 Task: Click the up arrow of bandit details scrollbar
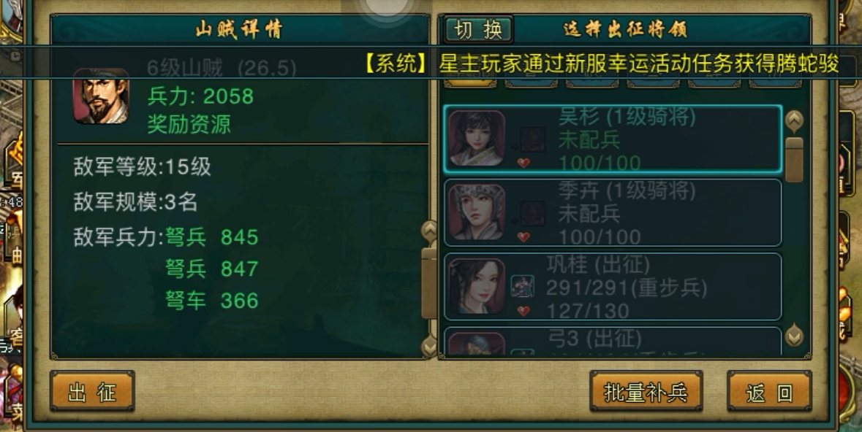coord(428,231)
